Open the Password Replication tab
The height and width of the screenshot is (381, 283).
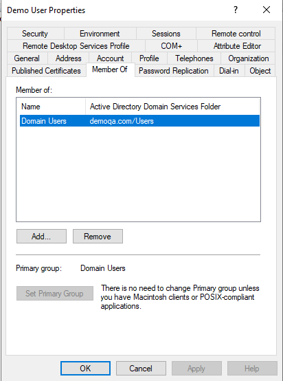(174, 71)
